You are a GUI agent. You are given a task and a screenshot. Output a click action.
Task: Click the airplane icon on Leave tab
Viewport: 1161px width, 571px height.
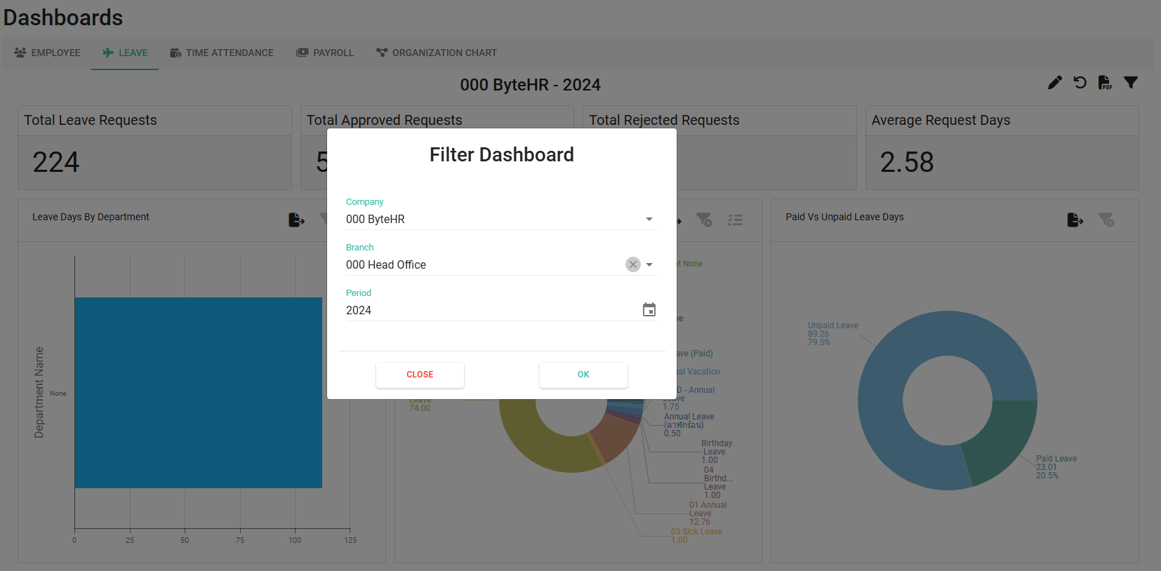click(108, 53)
